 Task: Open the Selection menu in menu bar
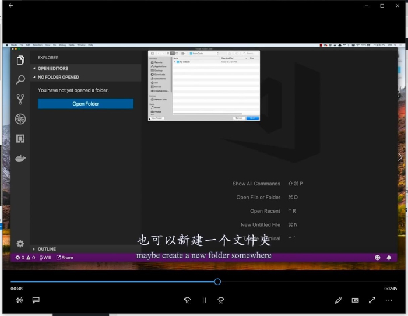click(37, 45)
